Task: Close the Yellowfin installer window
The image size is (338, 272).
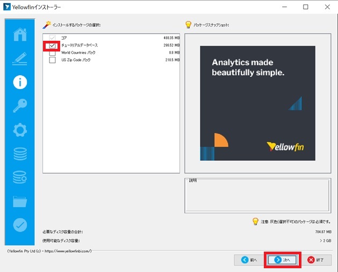Action: tap(327, 7)
